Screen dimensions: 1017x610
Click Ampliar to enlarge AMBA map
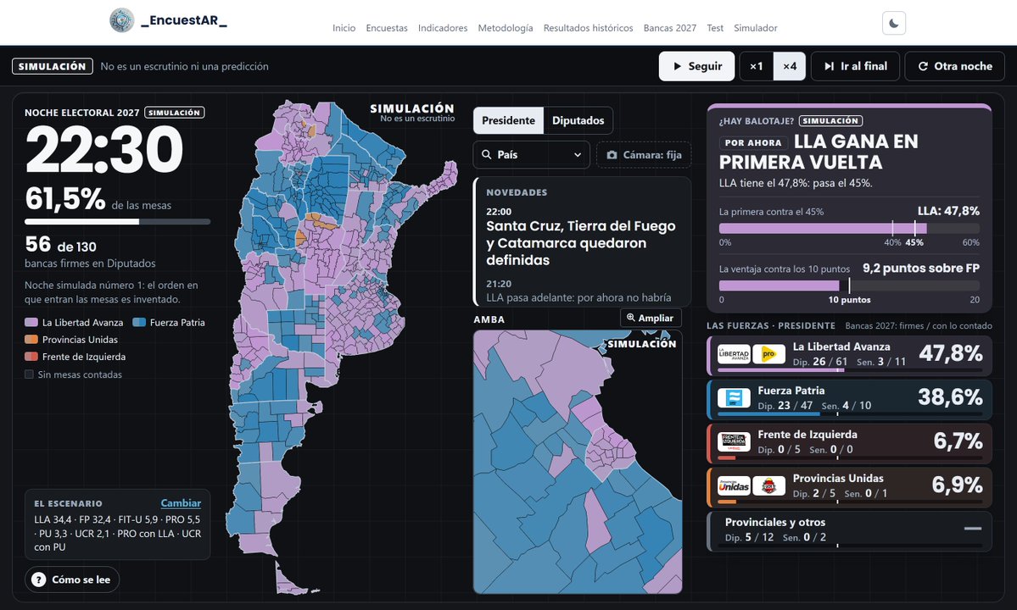(x=651, y=318)
